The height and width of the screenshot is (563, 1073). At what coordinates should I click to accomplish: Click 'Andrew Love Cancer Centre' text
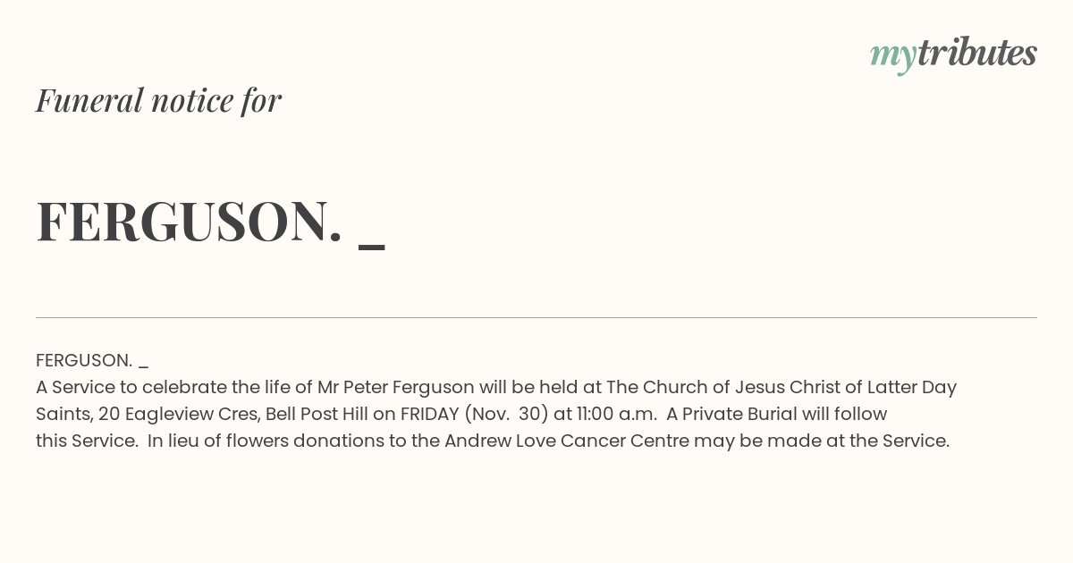click(567, 441)
